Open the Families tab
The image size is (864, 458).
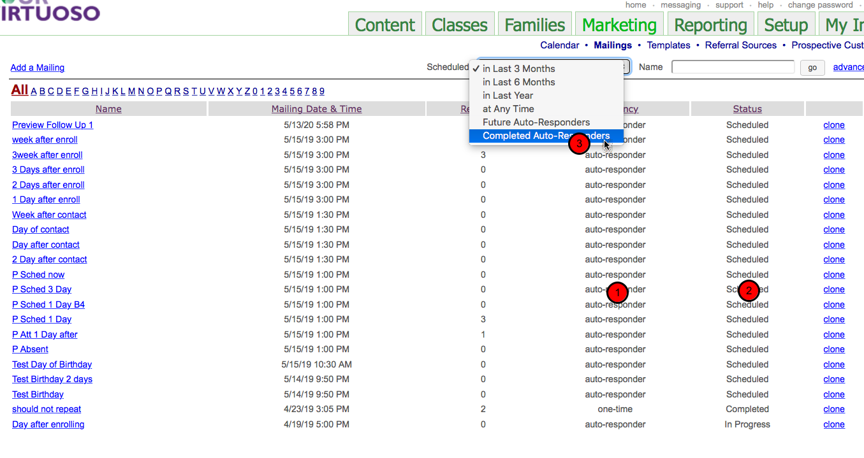click(534, 25)
